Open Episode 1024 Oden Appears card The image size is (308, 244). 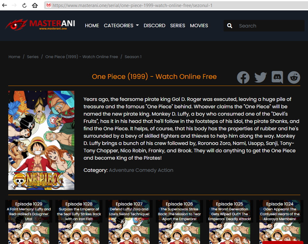coord(280,222)
